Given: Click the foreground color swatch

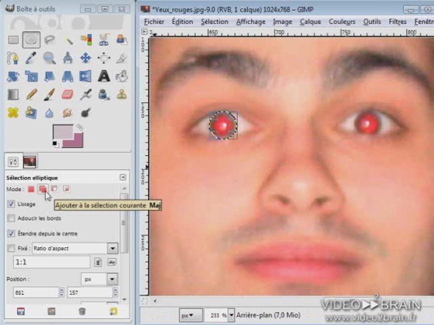Looking at the screenshot, I should click(62, 131).
